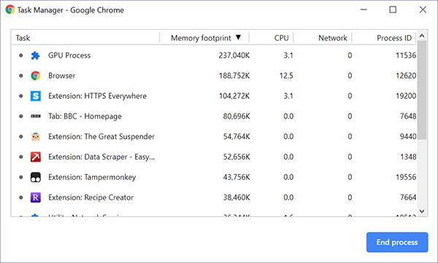Click the 54,764K memory value
438x263 pixels.
[x=237, y=137]
